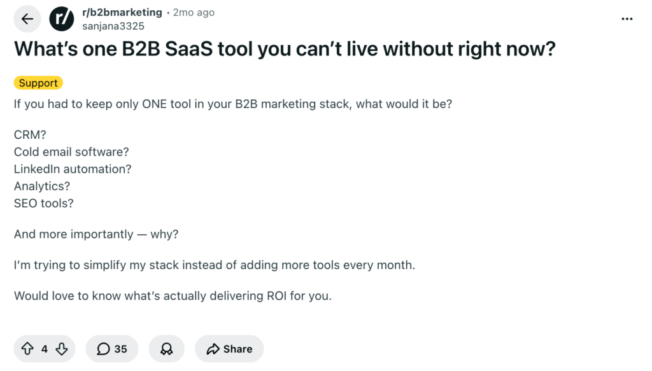The image size is (652, 371).
Task: Click the r/b2bmarketing subreddit avatar
Action: point(61,18)
